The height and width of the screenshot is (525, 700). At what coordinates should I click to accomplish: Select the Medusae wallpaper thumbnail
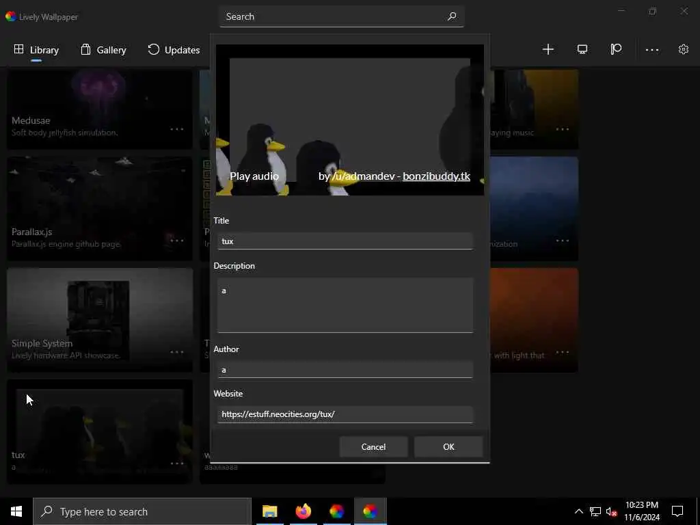pyautogui.click(x=100, y=109)
